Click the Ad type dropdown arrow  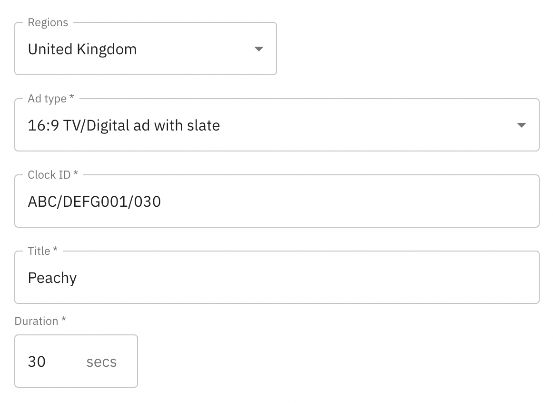pyautogui.click(x=522, y=125)
